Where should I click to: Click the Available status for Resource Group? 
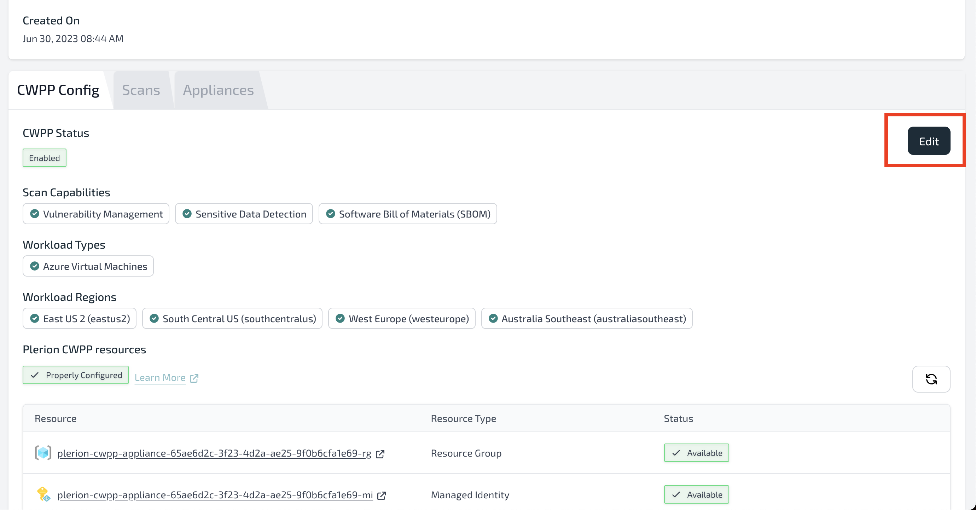tap(696, 453)
